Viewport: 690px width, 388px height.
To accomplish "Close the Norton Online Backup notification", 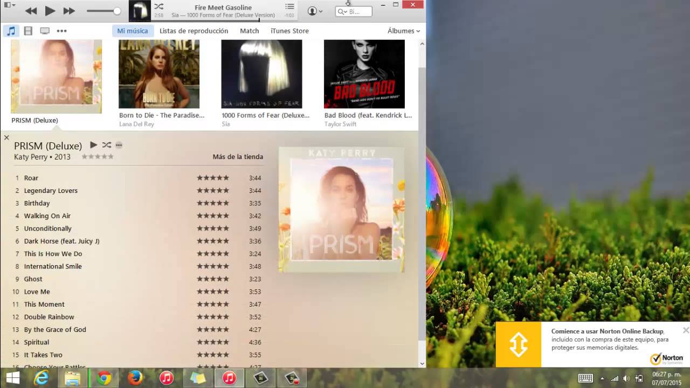I will 686,330.
